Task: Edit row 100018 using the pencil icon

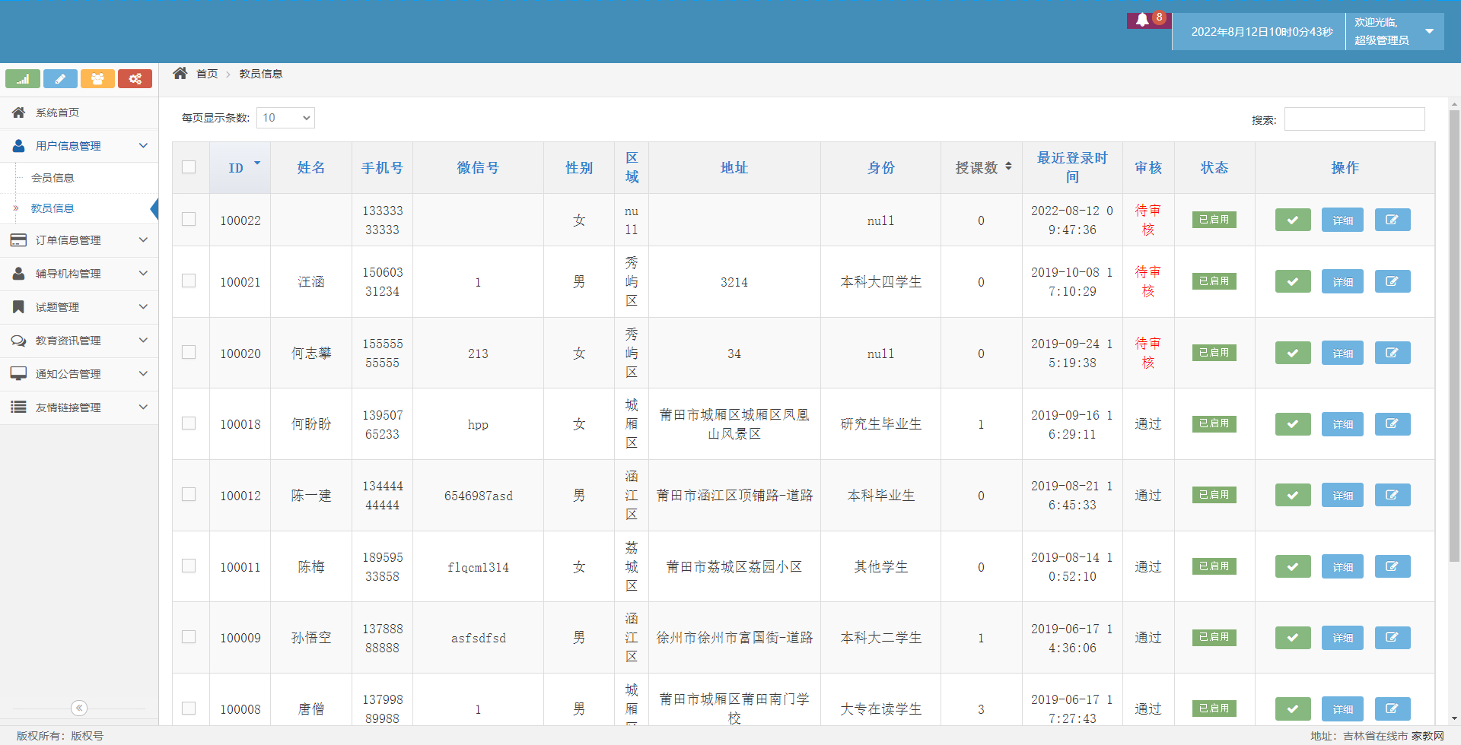Action: click(x=1393, y=423)
